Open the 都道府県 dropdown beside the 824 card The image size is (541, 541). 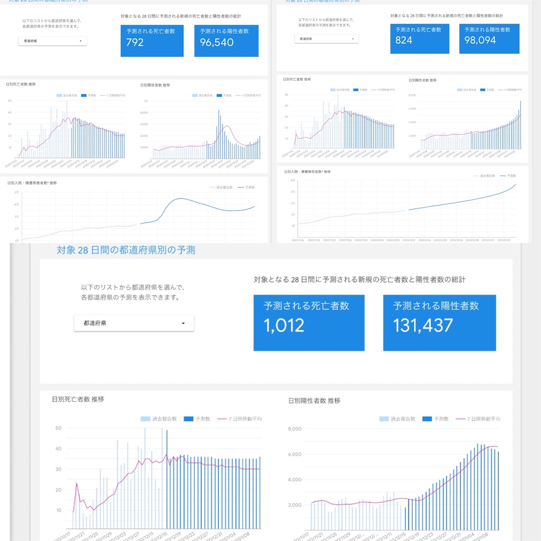click(x=327, y=39)
